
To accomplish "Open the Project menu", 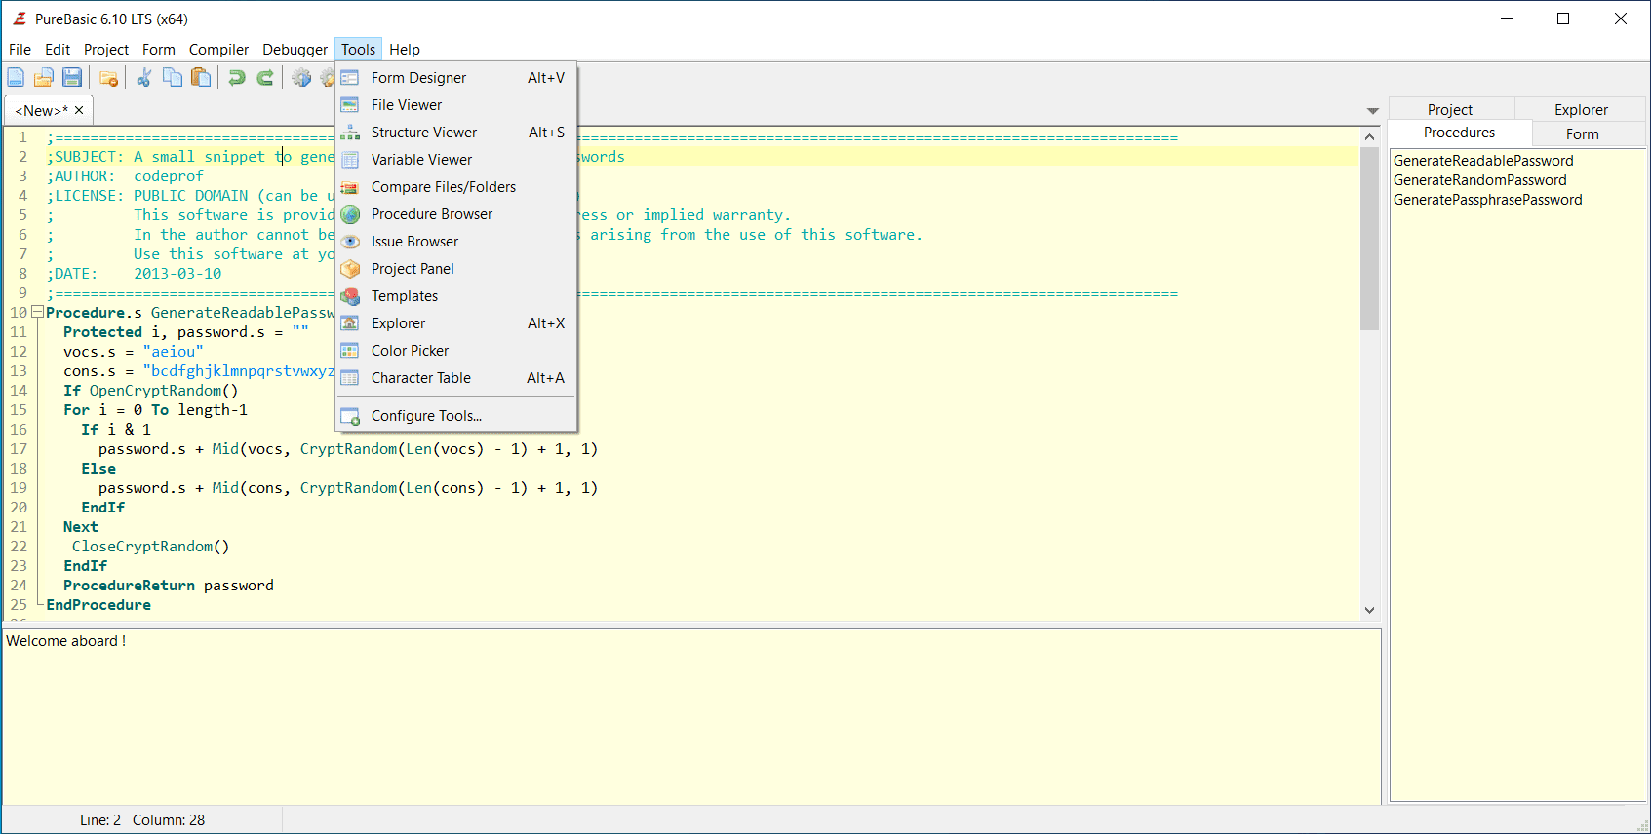I will tap(106, 50).
